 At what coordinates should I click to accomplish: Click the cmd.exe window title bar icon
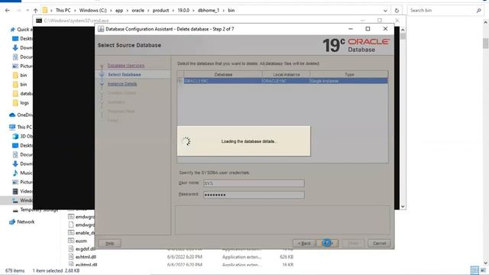39,21
